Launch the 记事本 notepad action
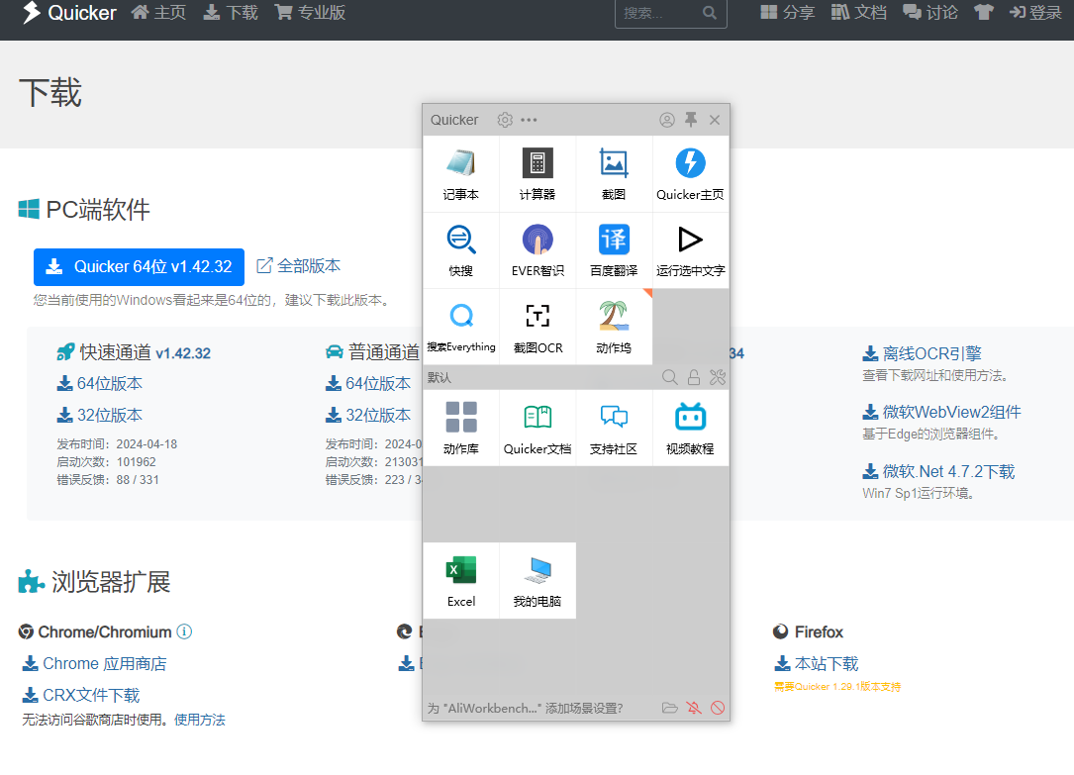Screen dimensions: 1074x775 [461, 174]
